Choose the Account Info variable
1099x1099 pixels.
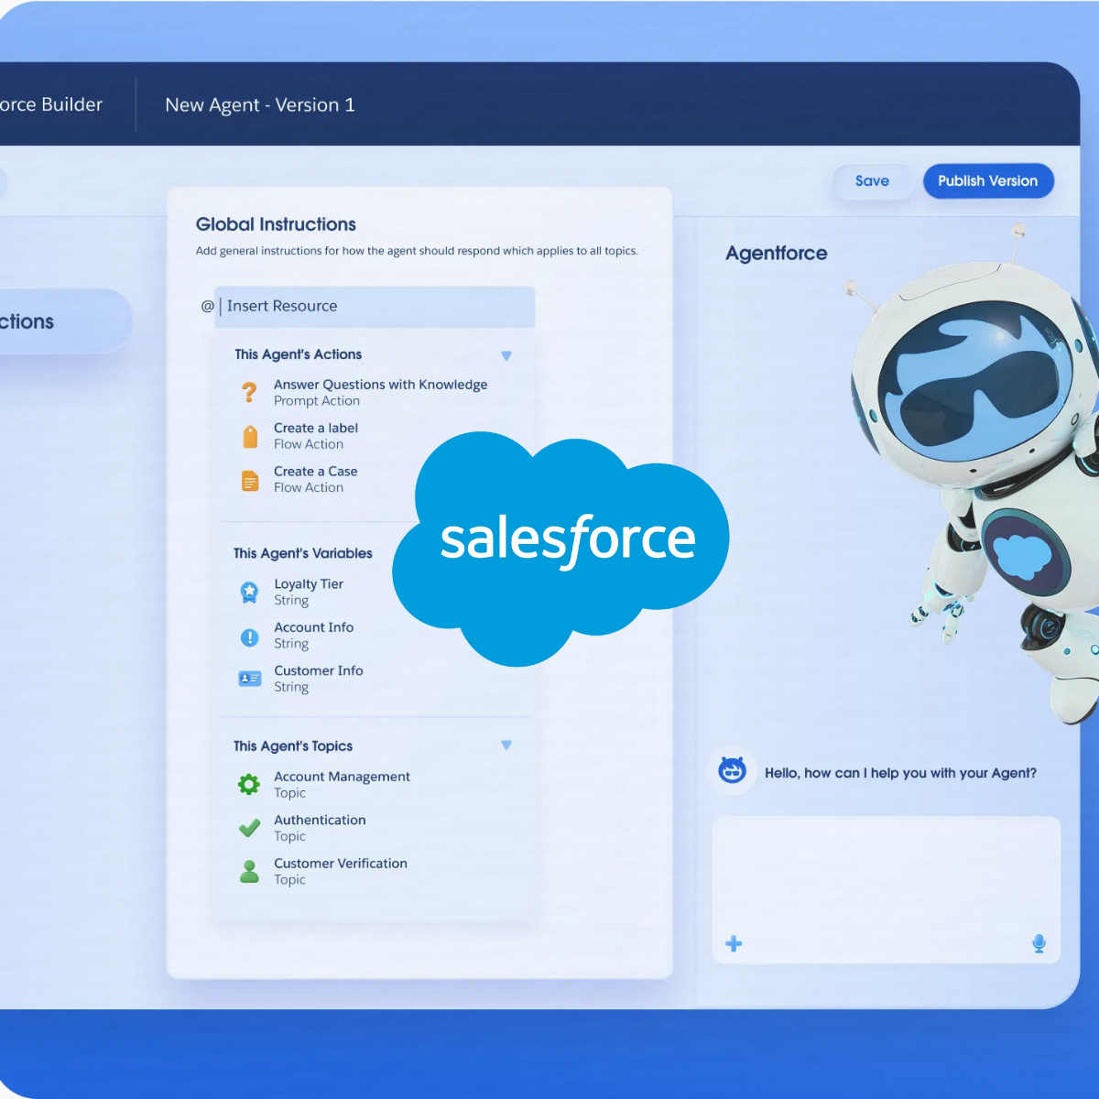coord(314,636)
